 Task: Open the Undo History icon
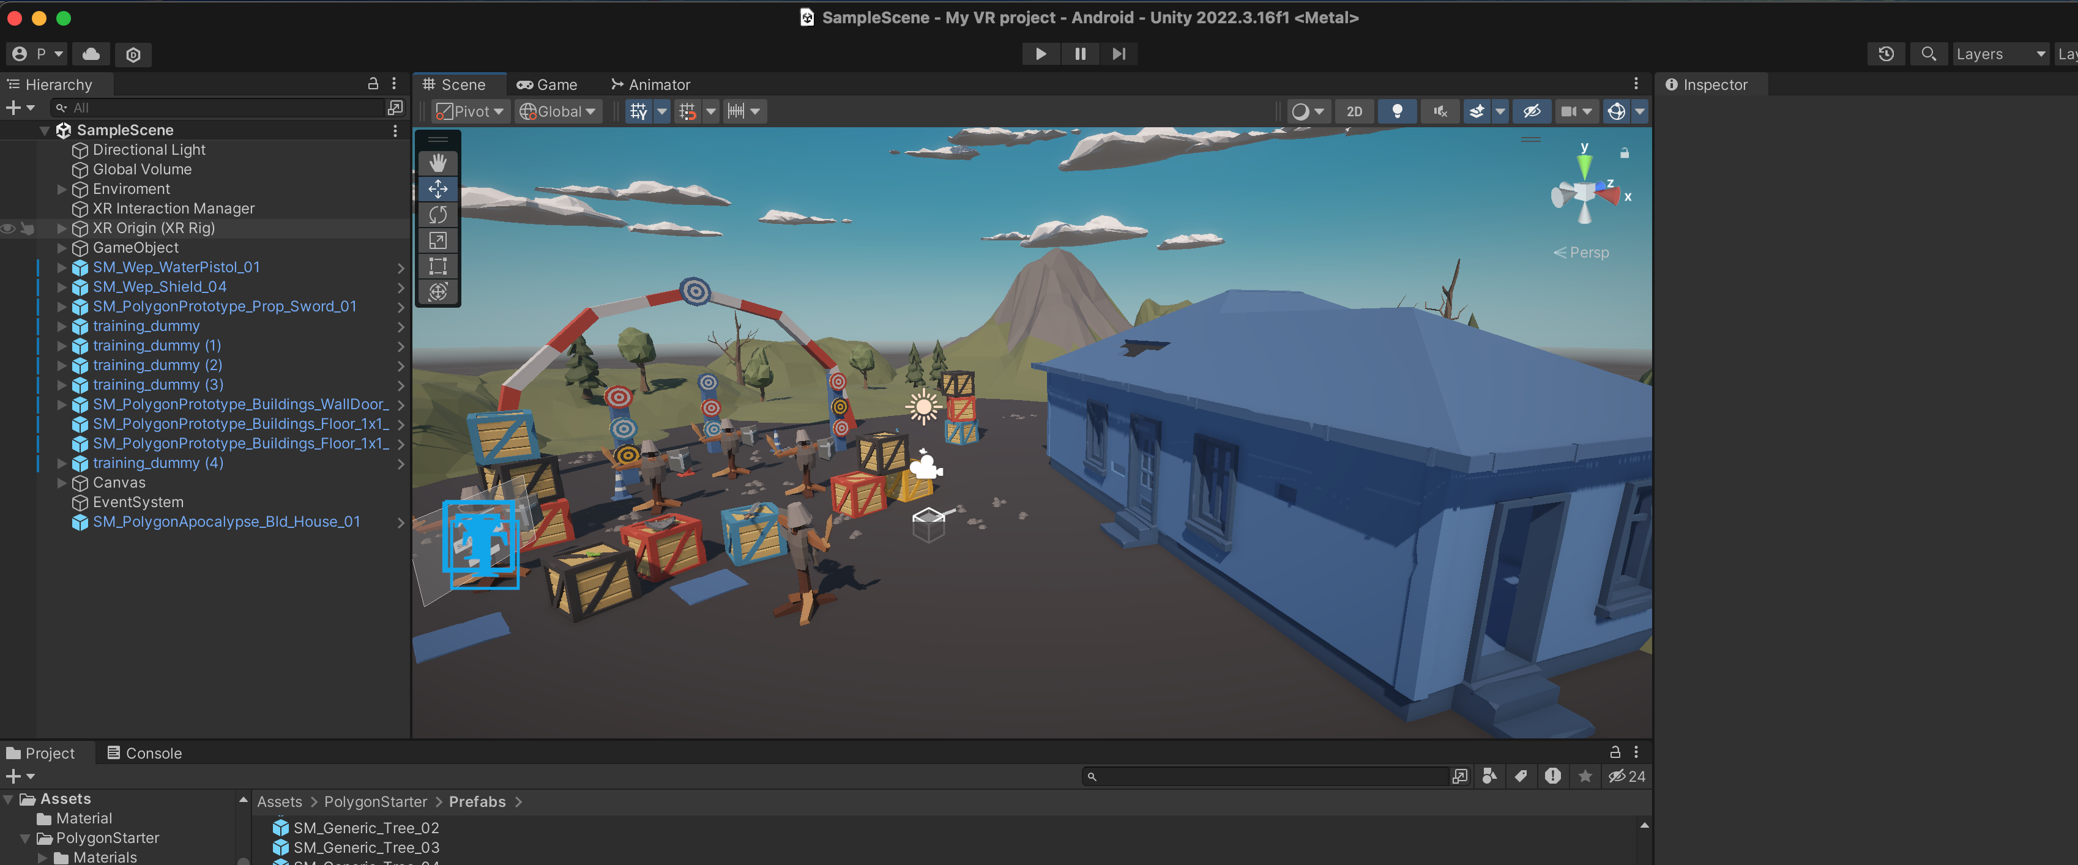(1885, 54)
